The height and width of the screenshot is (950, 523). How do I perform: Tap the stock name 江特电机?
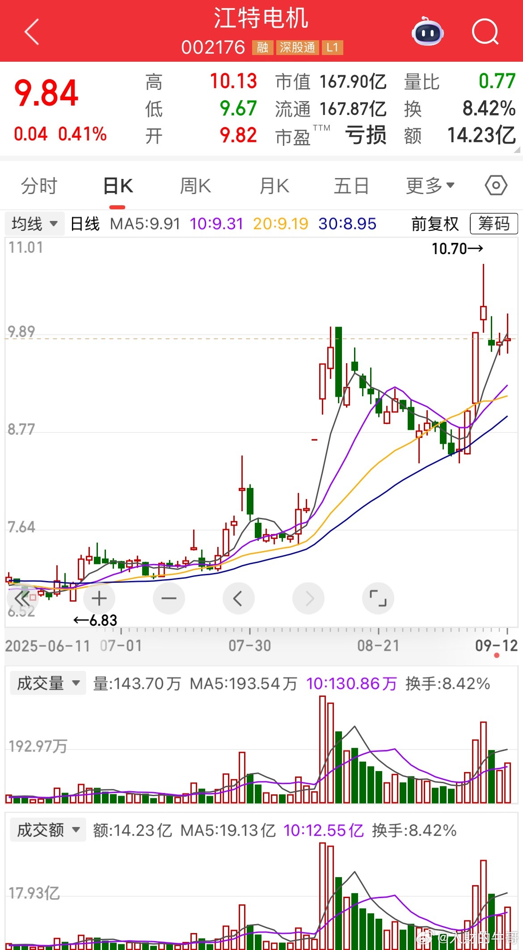[261, 18]
